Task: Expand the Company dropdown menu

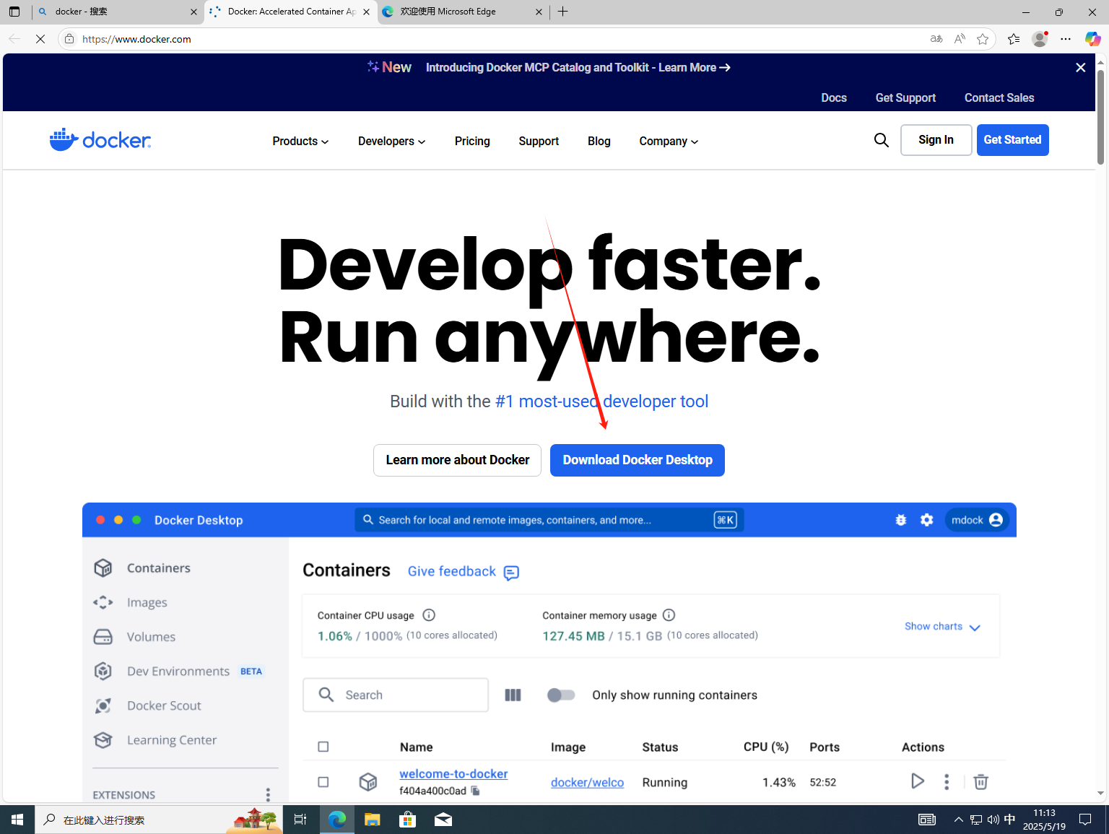Action: 669,141
